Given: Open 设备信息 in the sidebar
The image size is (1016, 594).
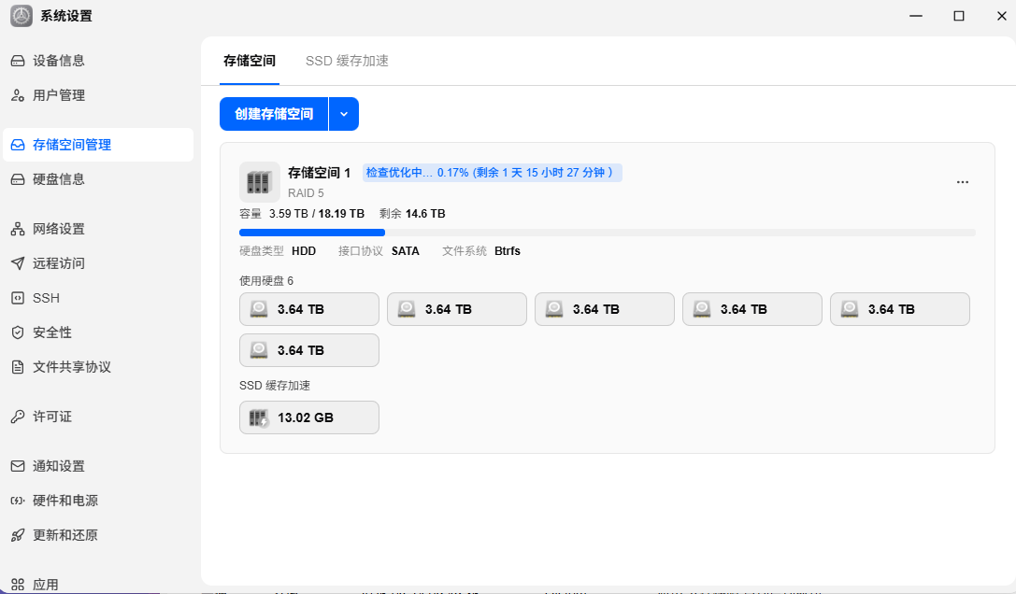Looking at the screenshot, I should 98,61.
